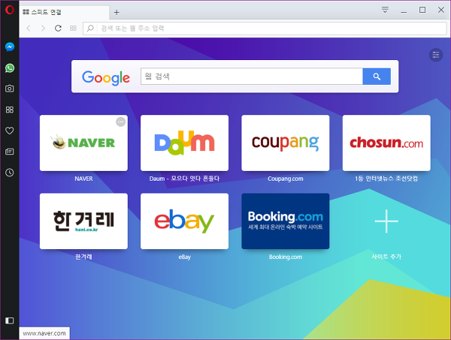Focus the Google web search field
Screen dimensions: 451x340
(x=252, y=77)
